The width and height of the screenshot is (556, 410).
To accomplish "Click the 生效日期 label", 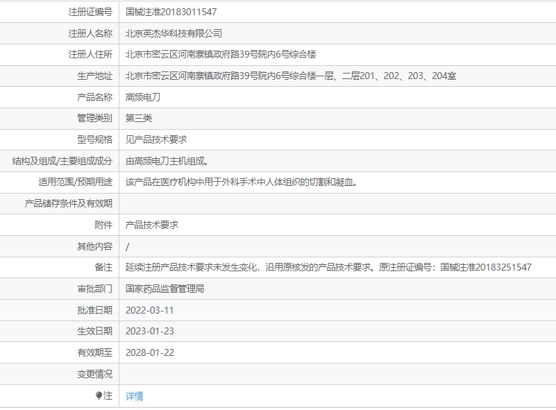I will (x=94, y=332).
